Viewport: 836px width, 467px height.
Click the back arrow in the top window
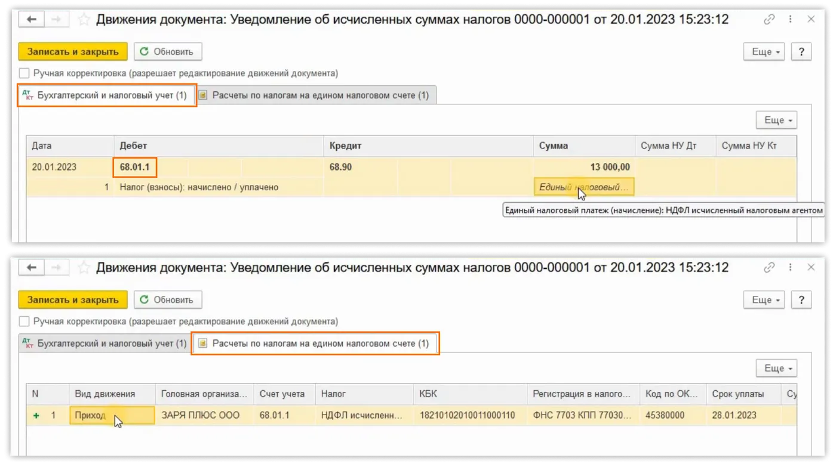pos(32,19)
